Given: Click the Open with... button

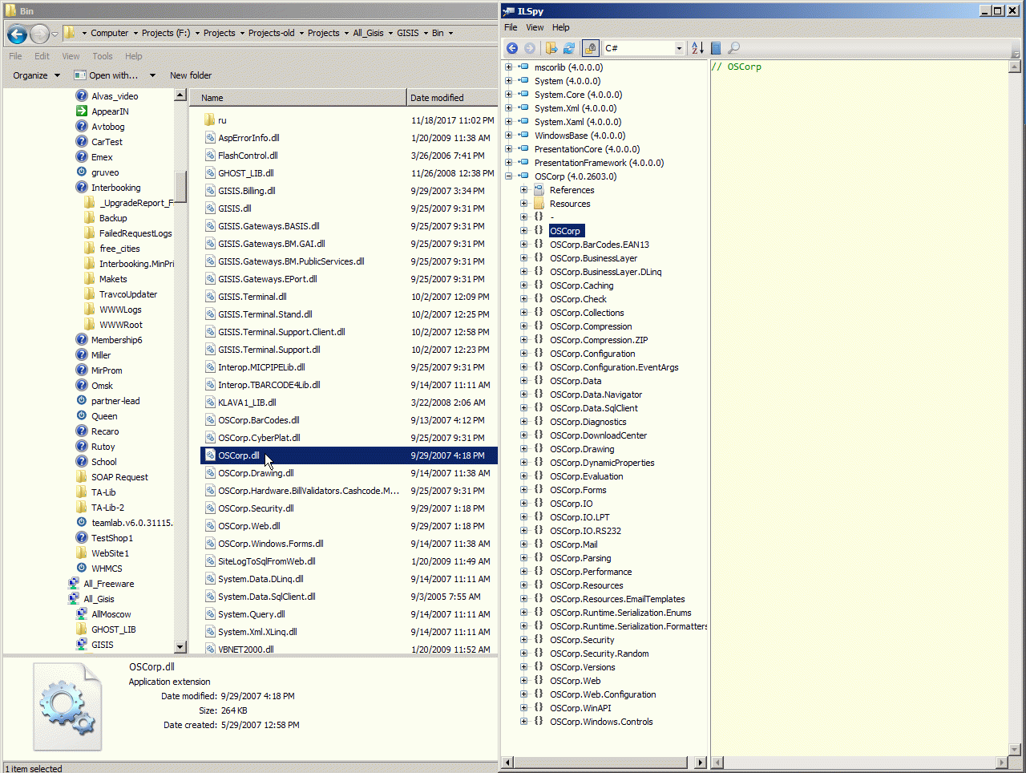Looking at the screenshot, I should 107,75.
